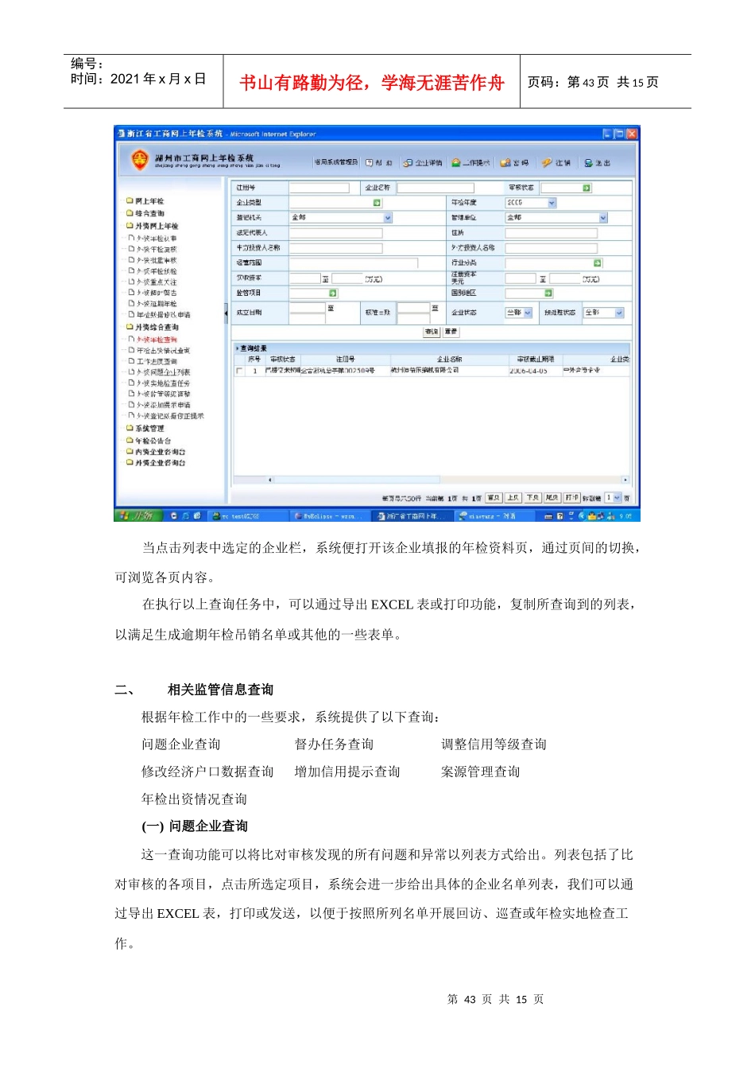Open the 系统管理 folder
The height and width of the screenshot is (1069, 755).
pyautogui.click(x=145, y=429)
